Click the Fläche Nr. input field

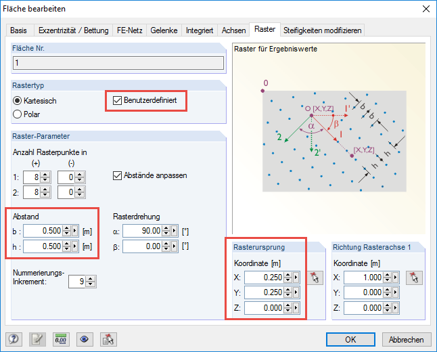coord(118,63)
